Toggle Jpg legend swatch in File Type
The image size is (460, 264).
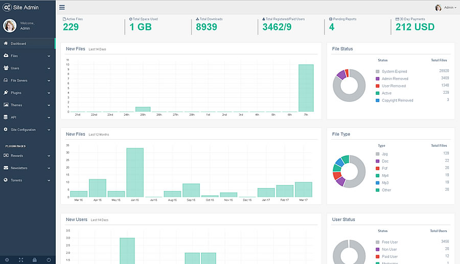point(378,154)
